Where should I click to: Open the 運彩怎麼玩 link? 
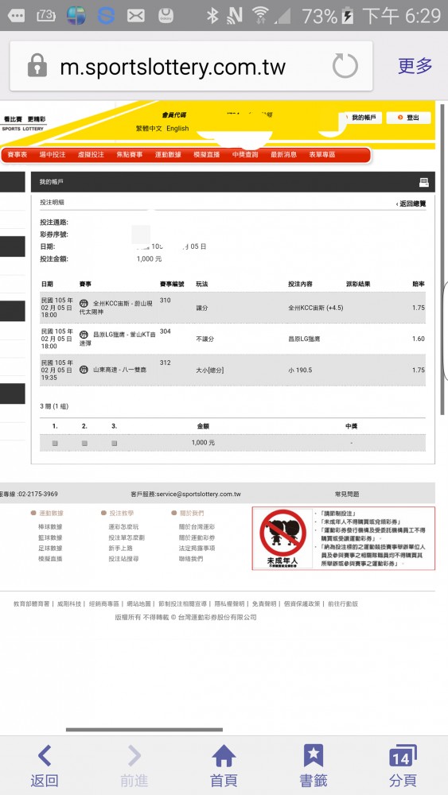point(123,527)
